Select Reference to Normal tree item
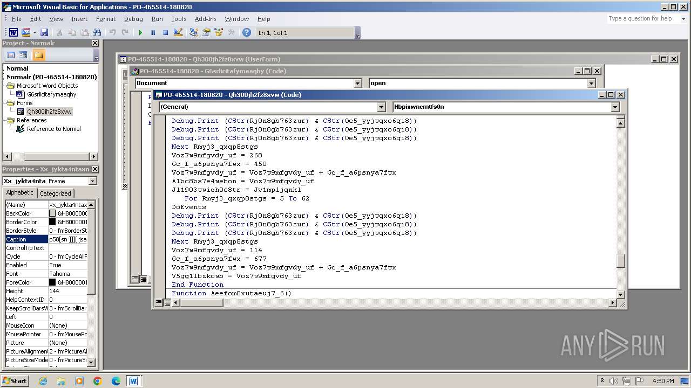The height and width of the screenshot is (388, 691). tap(53, 129)
